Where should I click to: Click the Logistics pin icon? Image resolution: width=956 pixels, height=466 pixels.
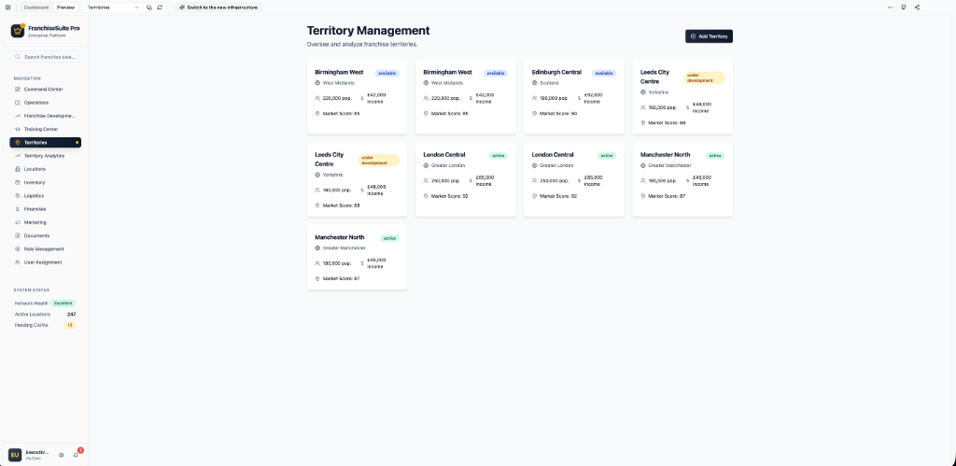pos(18,196)
